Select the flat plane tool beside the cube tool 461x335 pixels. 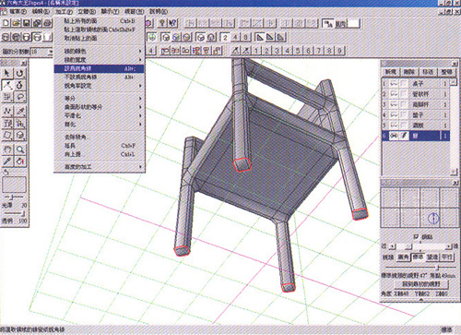[x=7, y=136]
